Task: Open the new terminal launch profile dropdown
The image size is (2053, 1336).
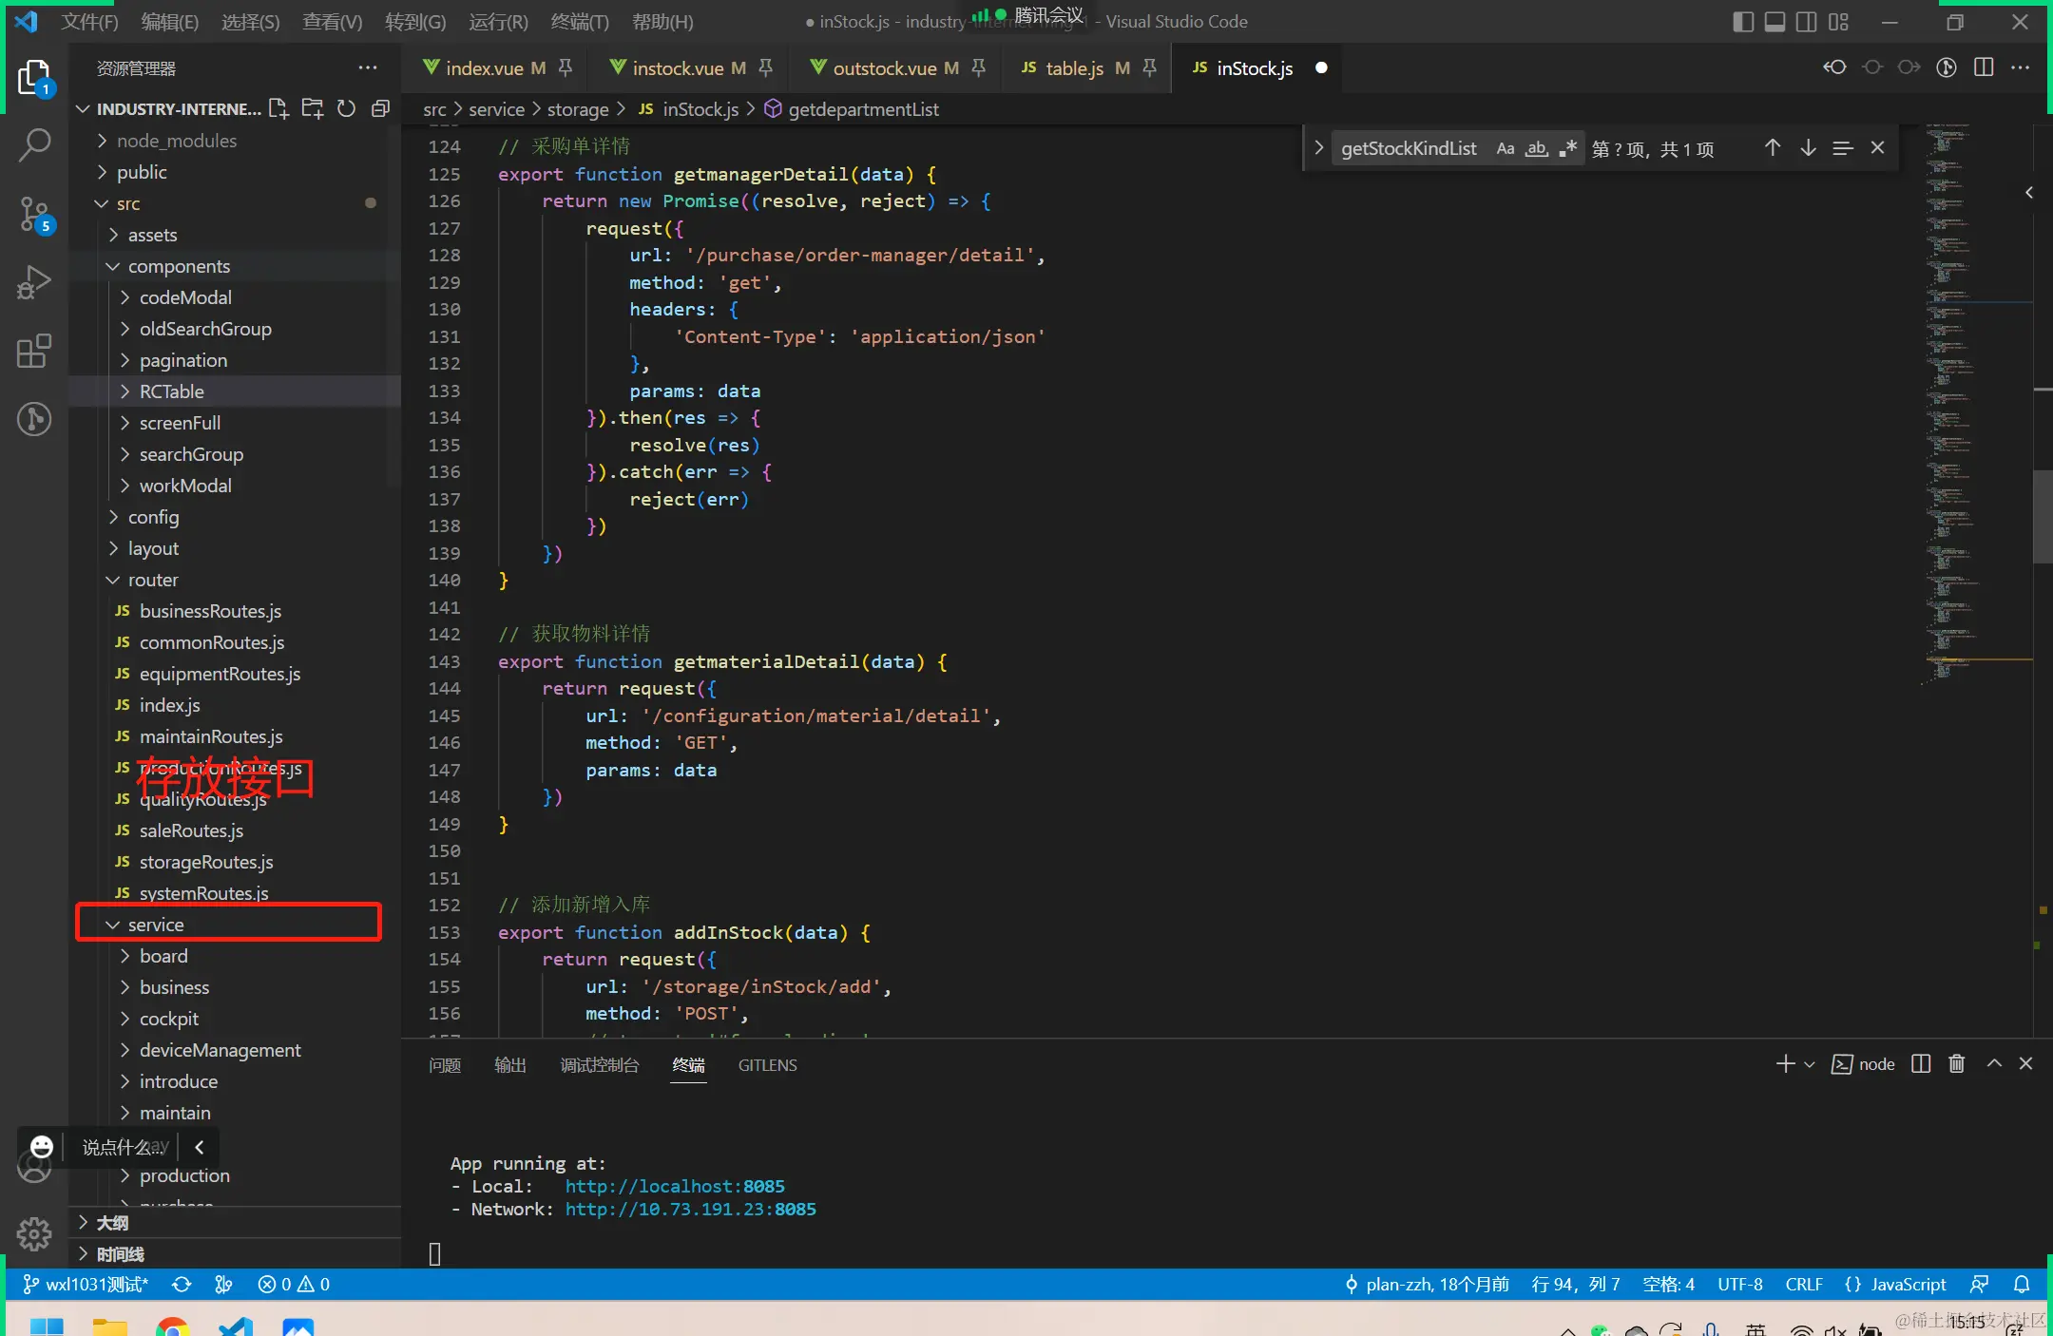Action: coord(1810,1064)
